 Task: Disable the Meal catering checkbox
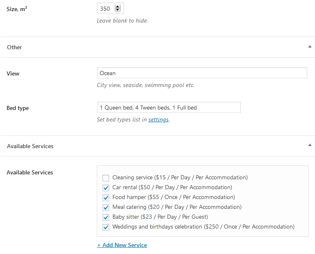coord(106,208)
